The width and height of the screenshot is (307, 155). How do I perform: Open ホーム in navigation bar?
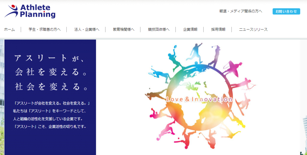(9, 30)
